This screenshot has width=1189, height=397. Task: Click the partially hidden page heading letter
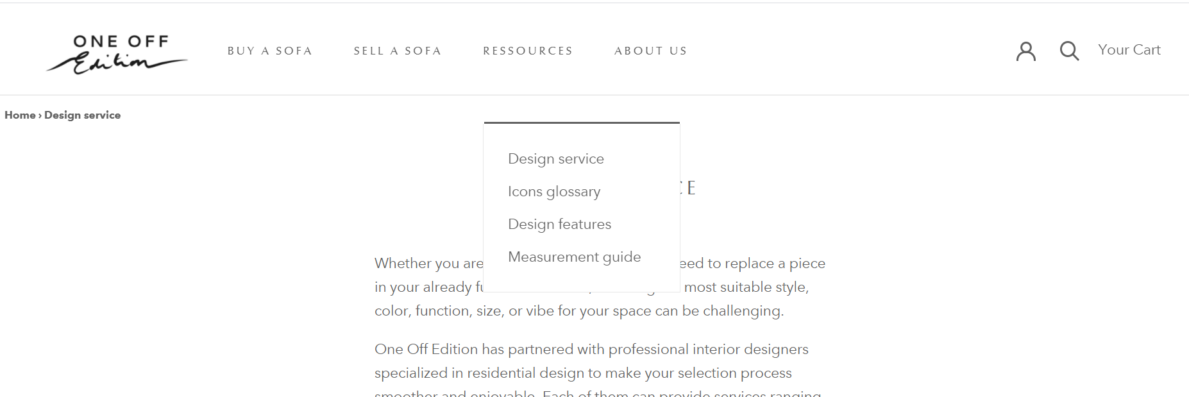pyautogui.click(x=691, y=188)
